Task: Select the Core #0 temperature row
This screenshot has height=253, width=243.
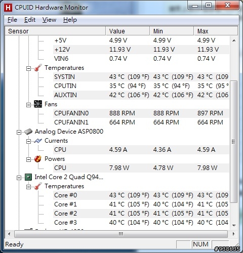Action: 141,195
